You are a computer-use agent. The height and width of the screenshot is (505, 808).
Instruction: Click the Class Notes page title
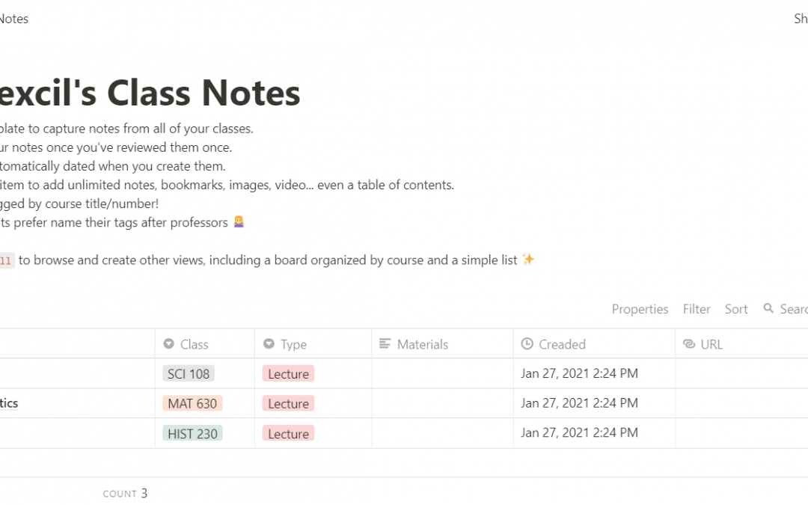pyautogui.click(x=150, y=93)
